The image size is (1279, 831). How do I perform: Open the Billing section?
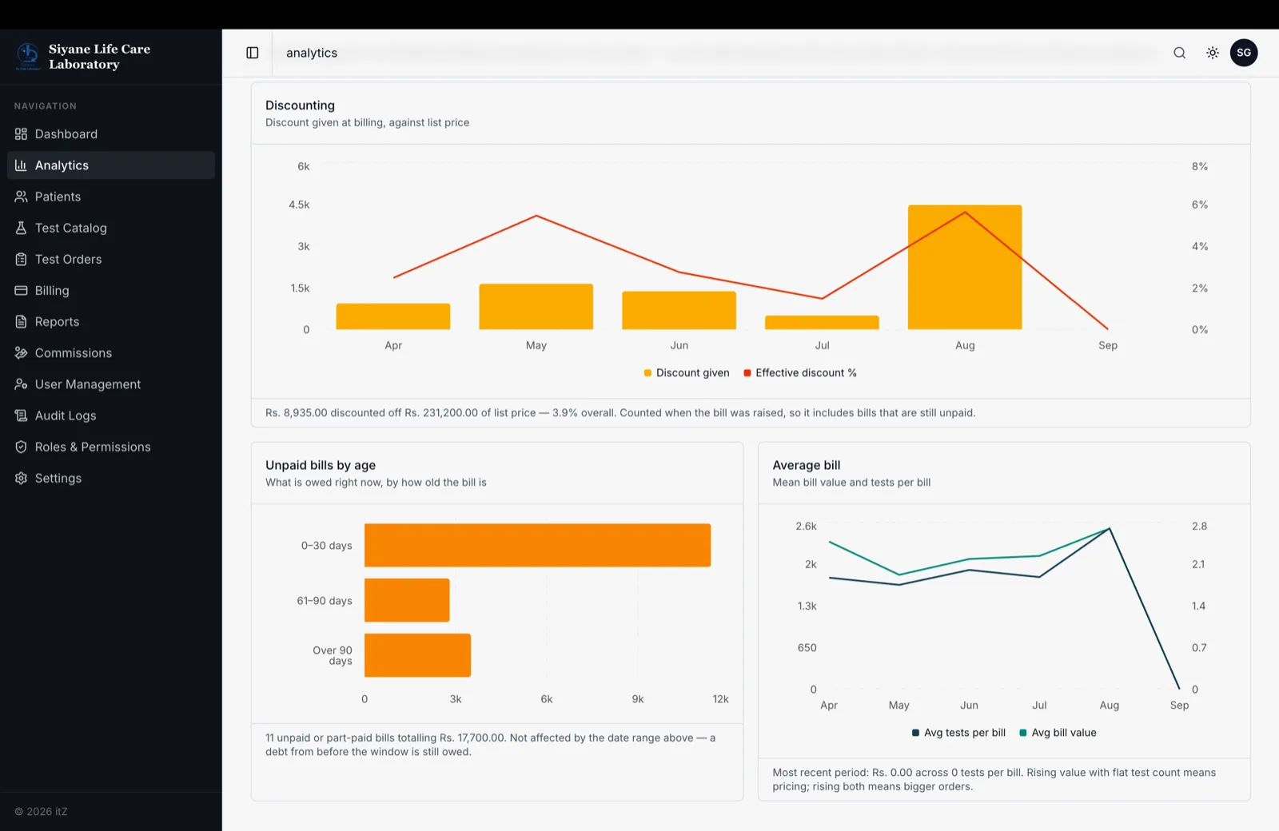click(111, 290)
